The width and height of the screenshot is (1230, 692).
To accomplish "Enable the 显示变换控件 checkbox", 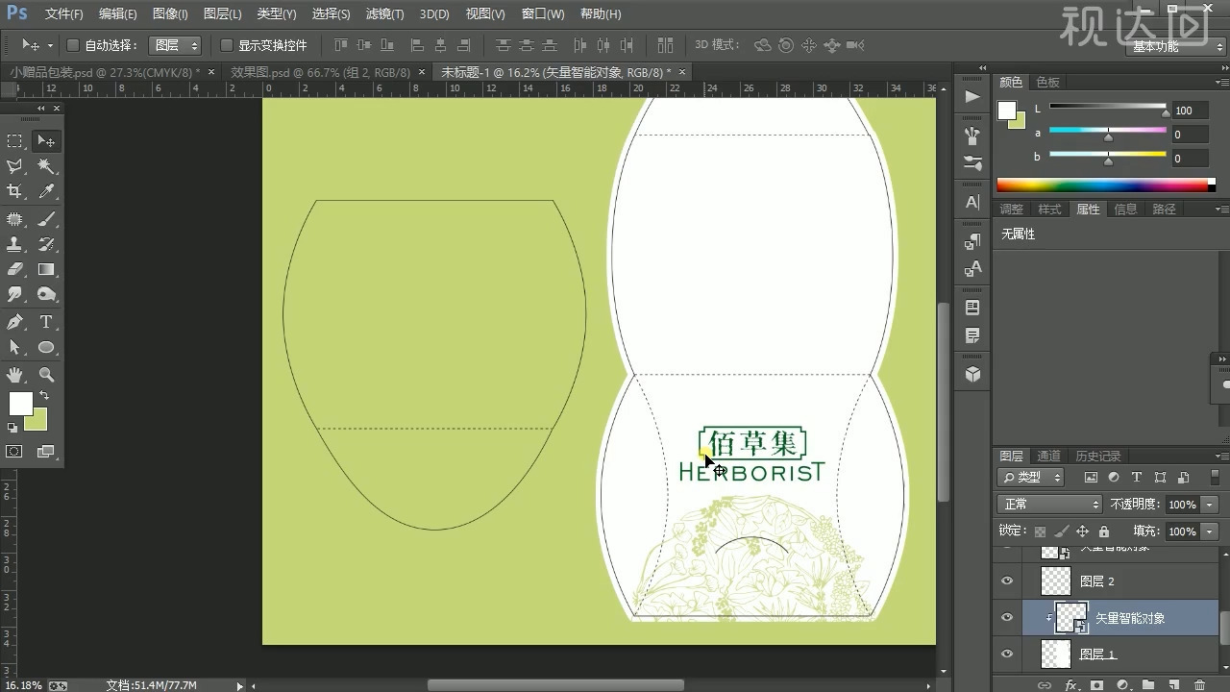I will tap(227, 45).
